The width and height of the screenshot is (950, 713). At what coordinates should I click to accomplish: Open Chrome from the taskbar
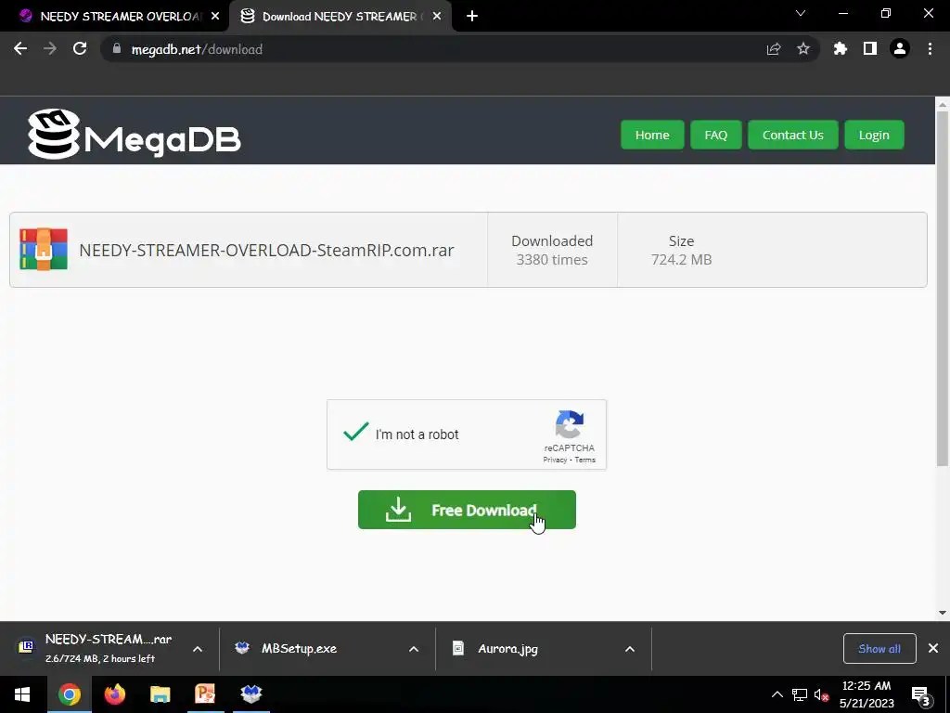point(69,694)
